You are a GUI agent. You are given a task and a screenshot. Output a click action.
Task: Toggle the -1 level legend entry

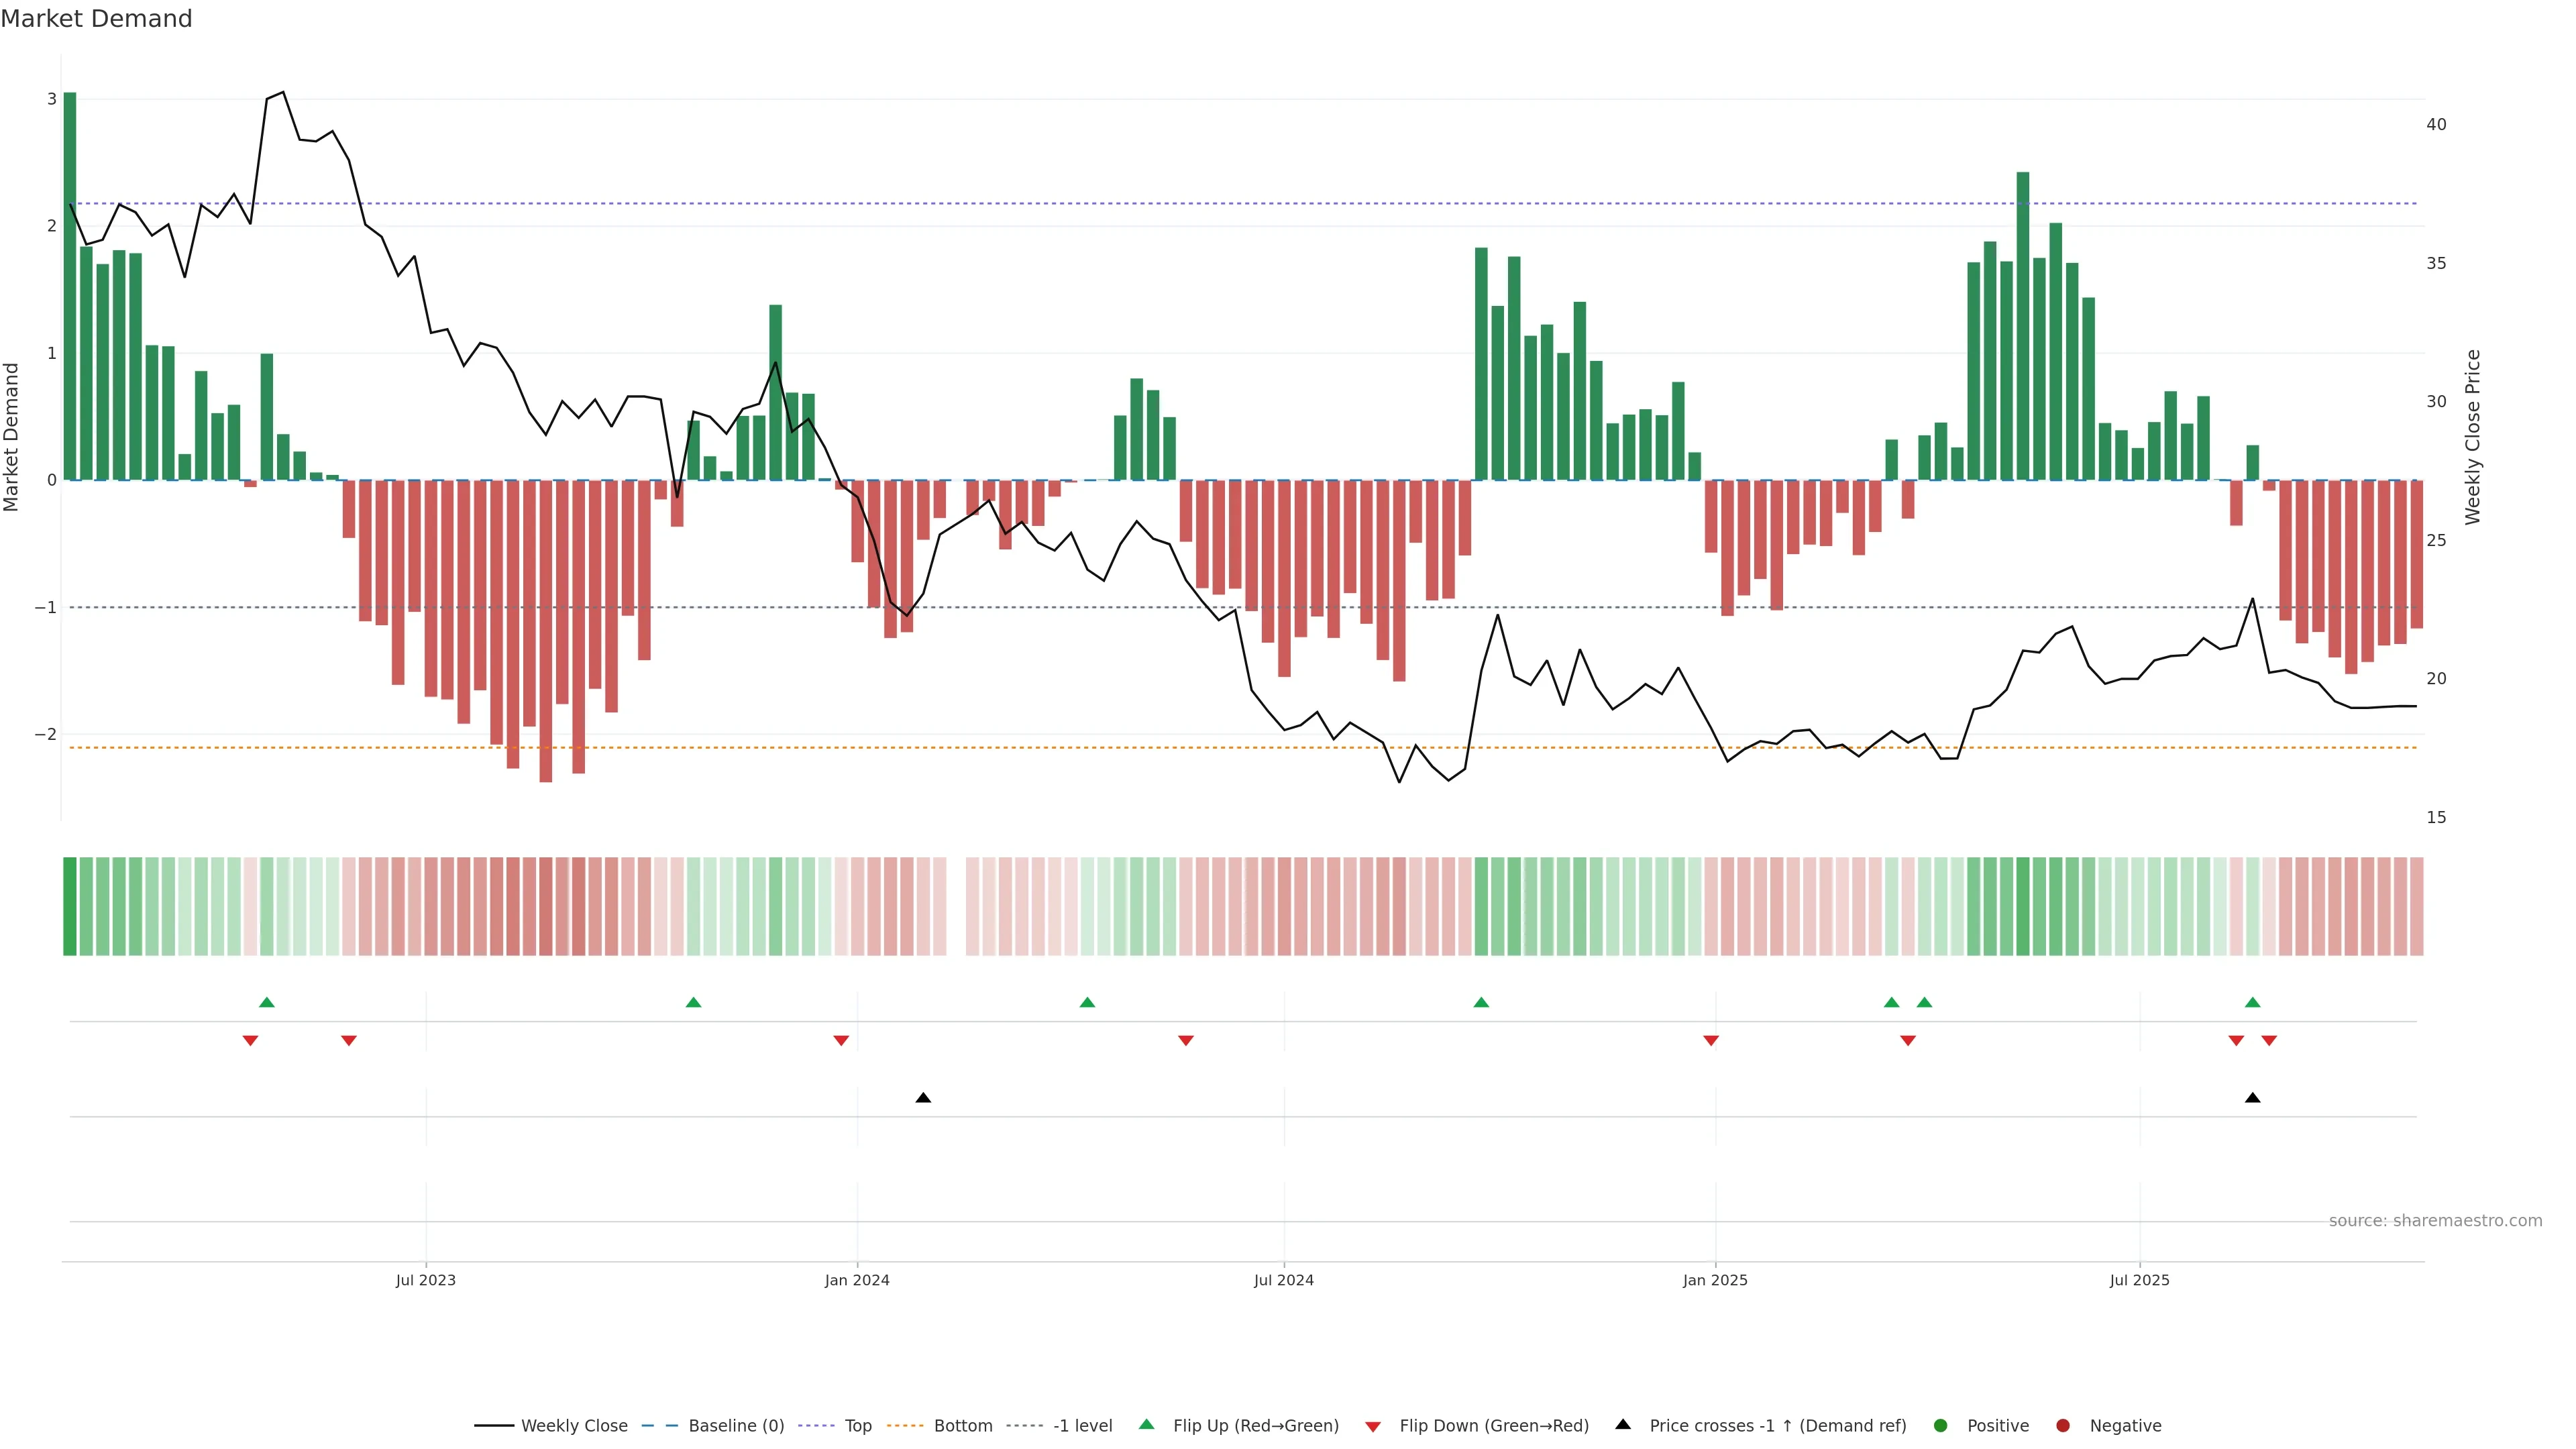[x=1082, y=1425]
